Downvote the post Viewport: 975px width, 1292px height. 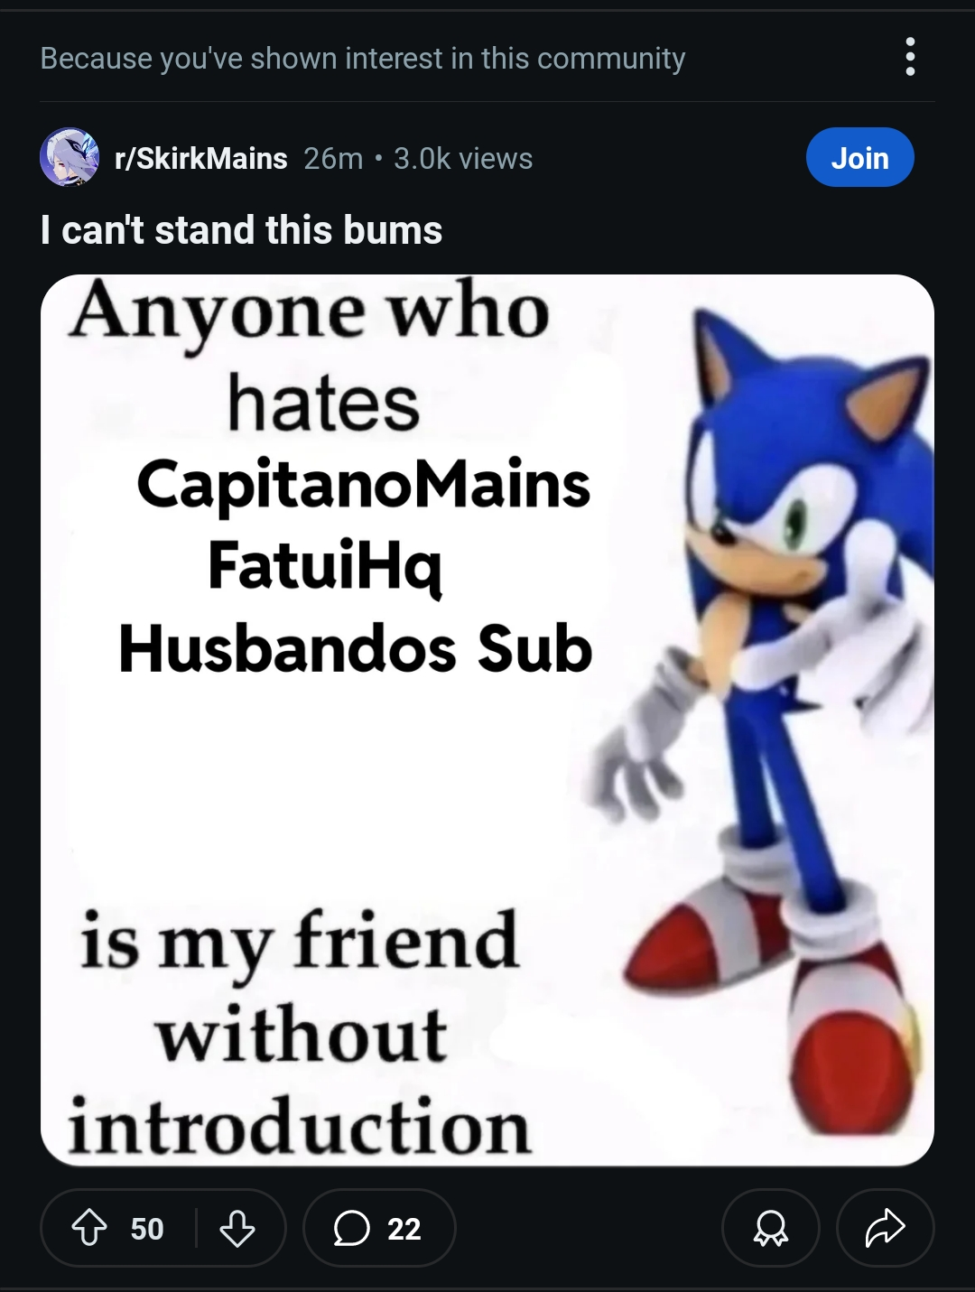[x=237, y=1228]
